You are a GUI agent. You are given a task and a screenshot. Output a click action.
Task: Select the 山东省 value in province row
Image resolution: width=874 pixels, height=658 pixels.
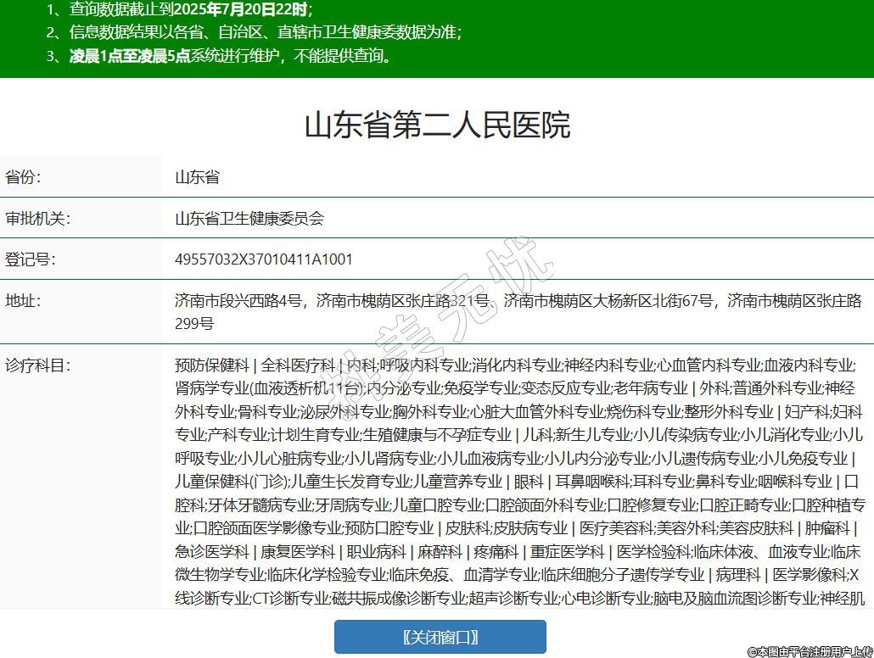[197, 177]
